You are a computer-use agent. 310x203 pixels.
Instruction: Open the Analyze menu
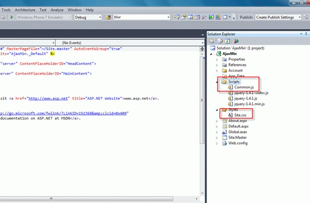pyautogui.click(x=57, y=10)
